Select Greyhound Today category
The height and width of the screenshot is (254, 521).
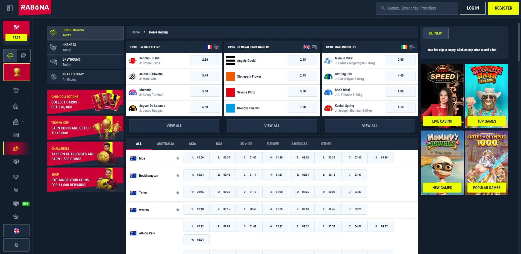[x=85, y=62]
